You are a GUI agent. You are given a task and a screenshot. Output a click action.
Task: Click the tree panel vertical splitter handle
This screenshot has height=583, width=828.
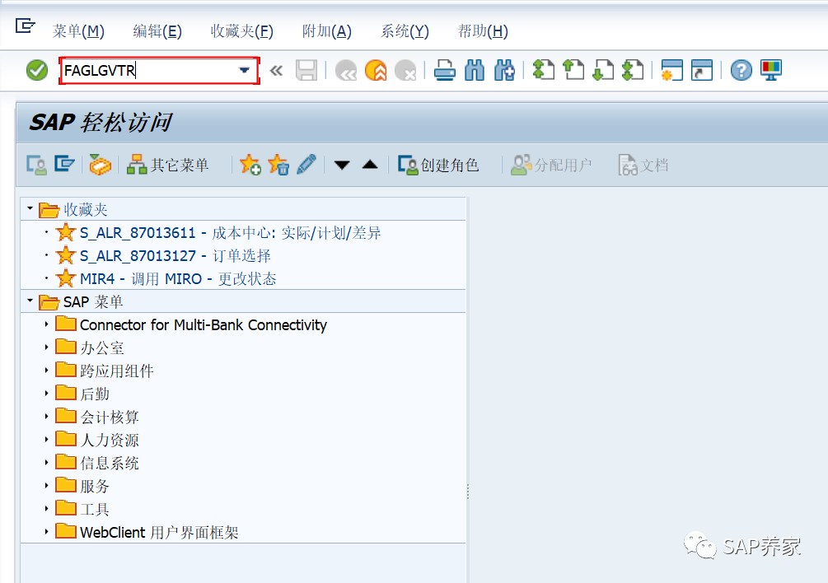pyautogui.click(x=468, y=492)
